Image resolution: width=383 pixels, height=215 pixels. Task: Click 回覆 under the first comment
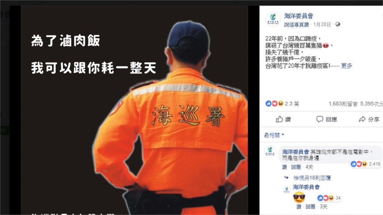point(296,167)
